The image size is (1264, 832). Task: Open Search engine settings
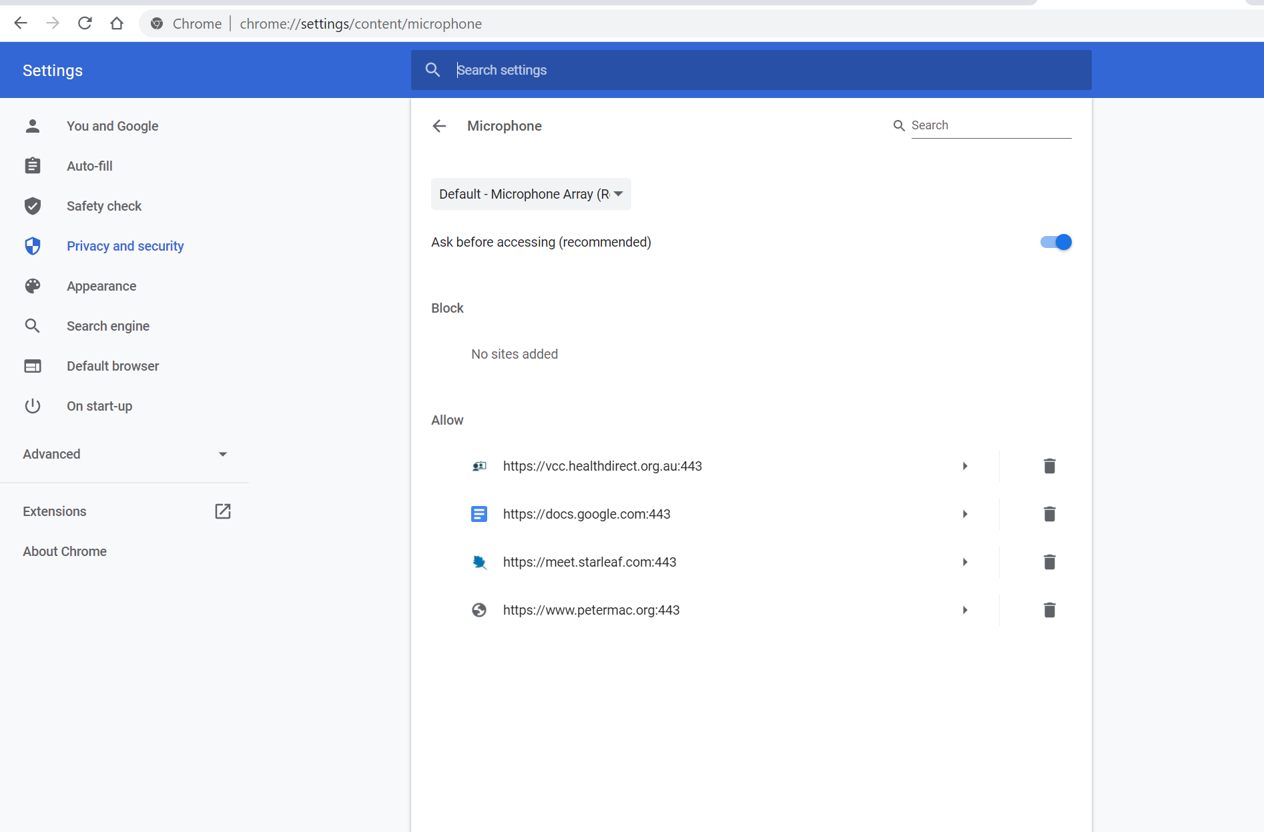point(108,326)
